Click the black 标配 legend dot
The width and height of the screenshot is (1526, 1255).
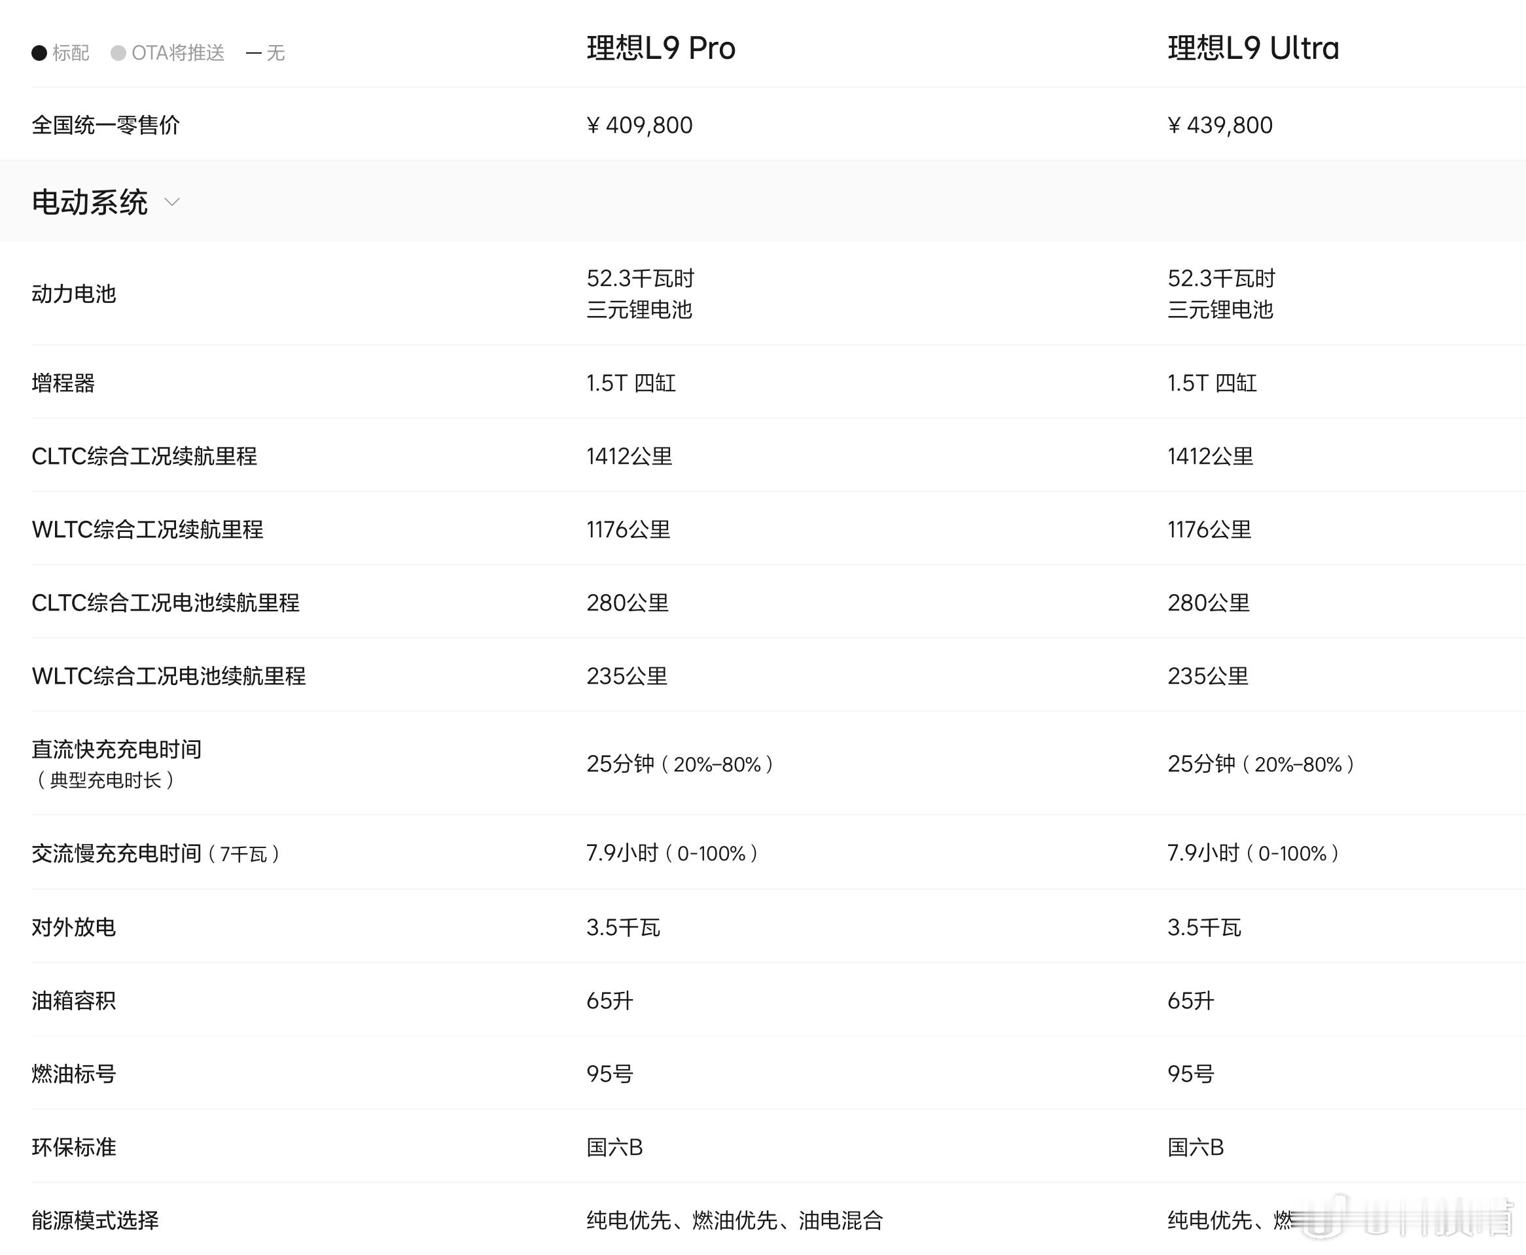coord(39,54)
